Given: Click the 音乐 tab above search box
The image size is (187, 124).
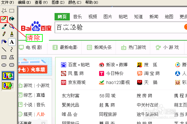Looking at the screenshot, I should 77,17.
